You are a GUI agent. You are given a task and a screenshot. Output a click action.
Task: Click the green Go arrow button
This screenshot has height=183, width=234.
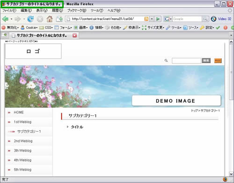tap(158, 19)
